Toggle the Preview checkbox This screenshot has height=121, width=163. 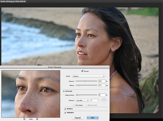pos(82,71)
